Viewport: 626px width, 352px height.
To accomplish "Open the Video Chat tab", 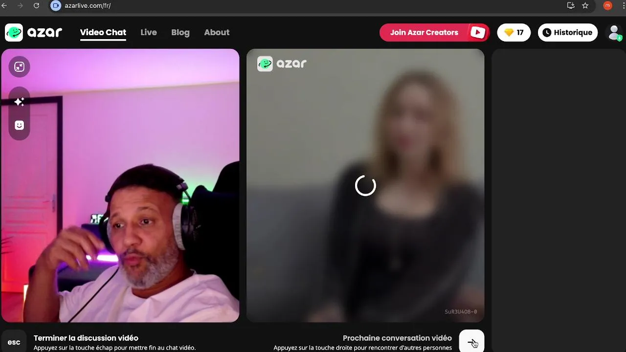I will click(103, 32).
